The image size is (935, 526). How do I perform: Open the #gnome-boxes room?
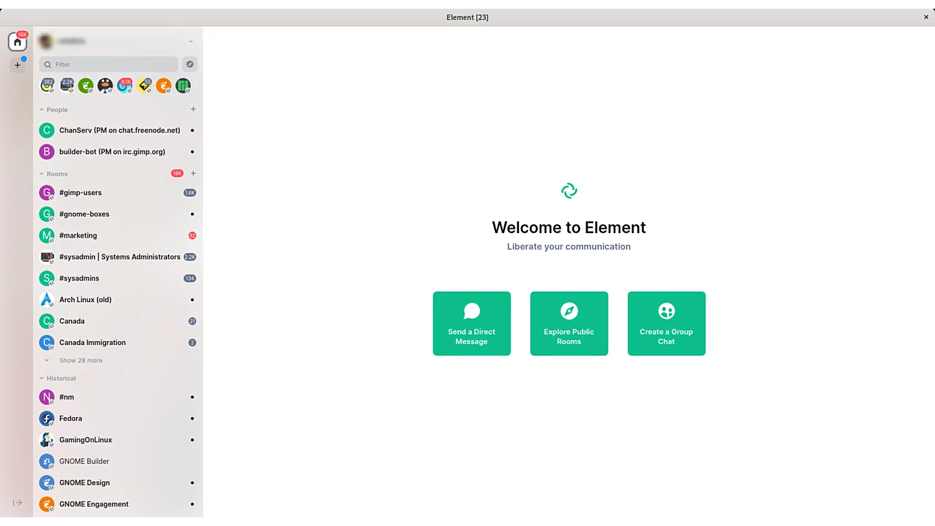coord(118,214)
